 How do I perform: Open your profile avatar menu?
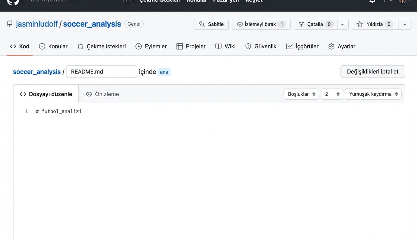(403, 2)
